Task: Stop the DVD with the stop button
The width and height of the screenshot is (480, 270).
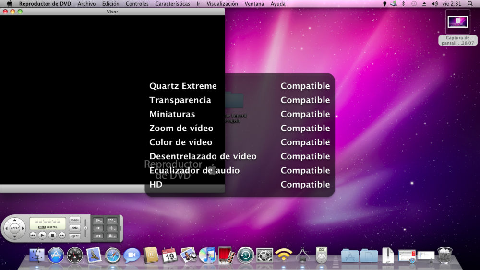Action: pos(52,235)
